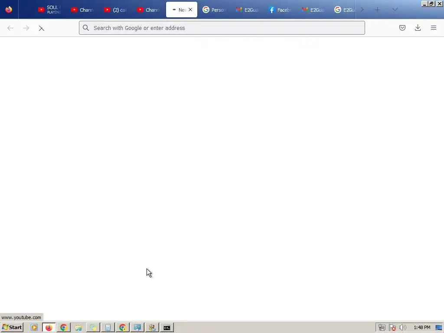This screenshot has height=333, width=444.
Task: Open the file-copy folder taskbar button
Action: (93, 327)
